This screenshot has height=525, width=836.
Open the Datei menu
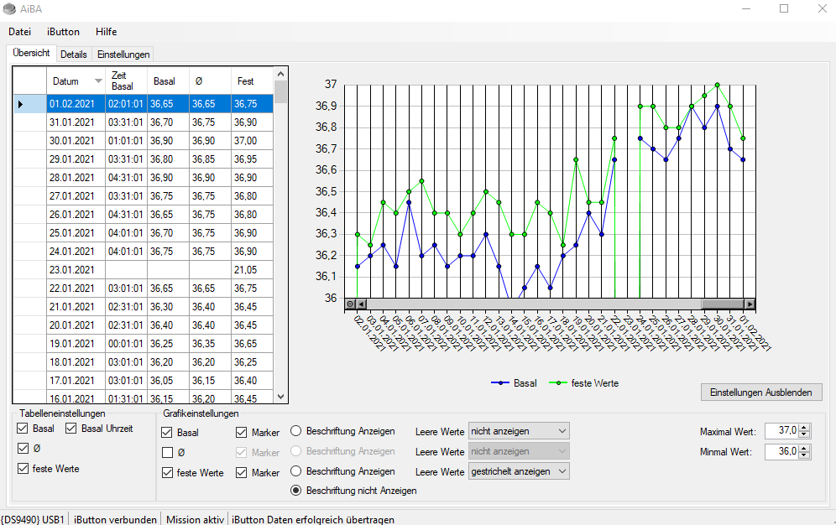coord(20,31)
